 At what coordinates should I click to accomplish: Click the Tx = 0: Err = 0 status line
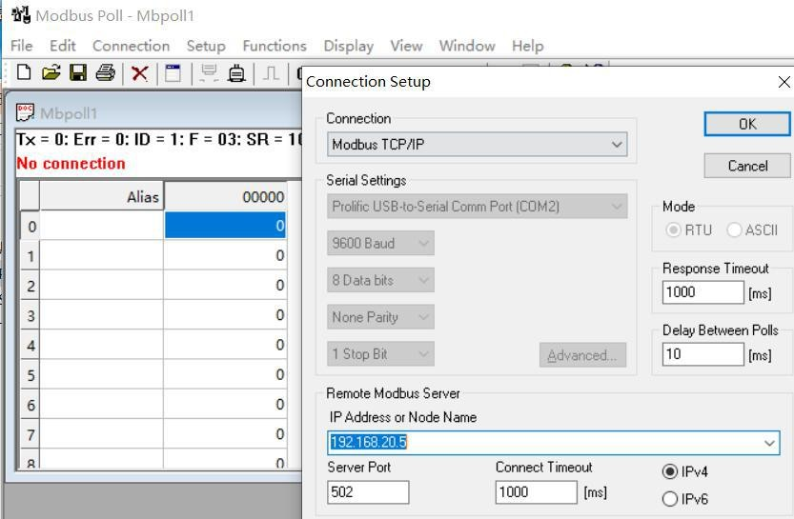coord(158,139)
